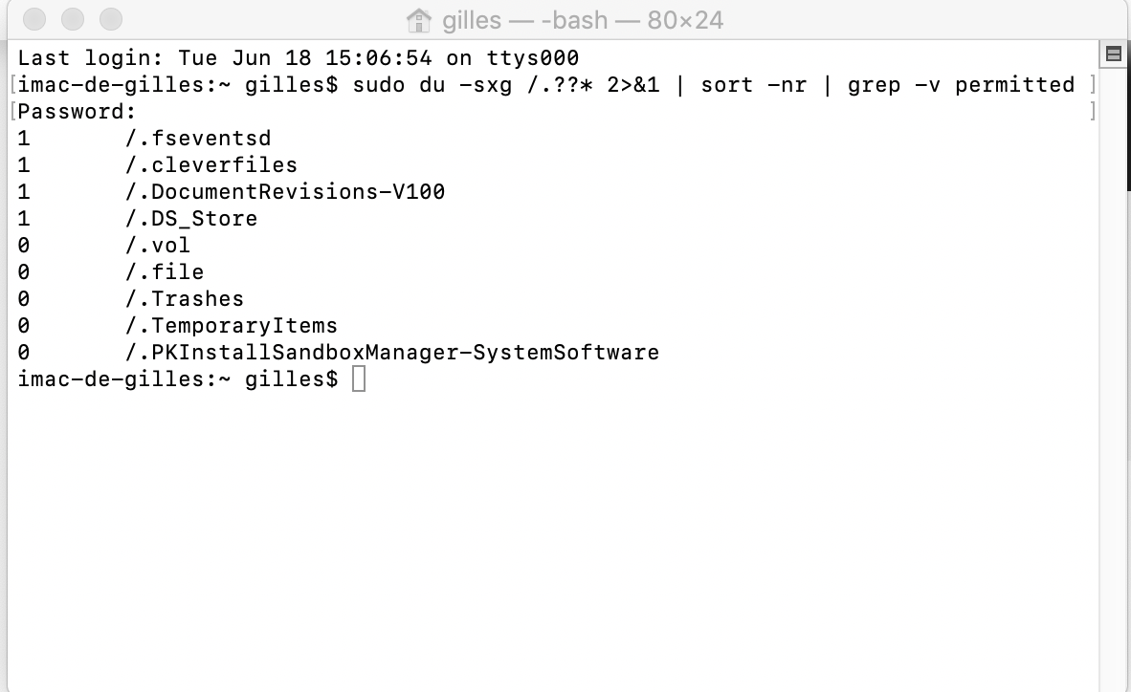This screenshot has height=692, width=1131.
Task: Minimize the Terminal window
Action: (73, 19)
